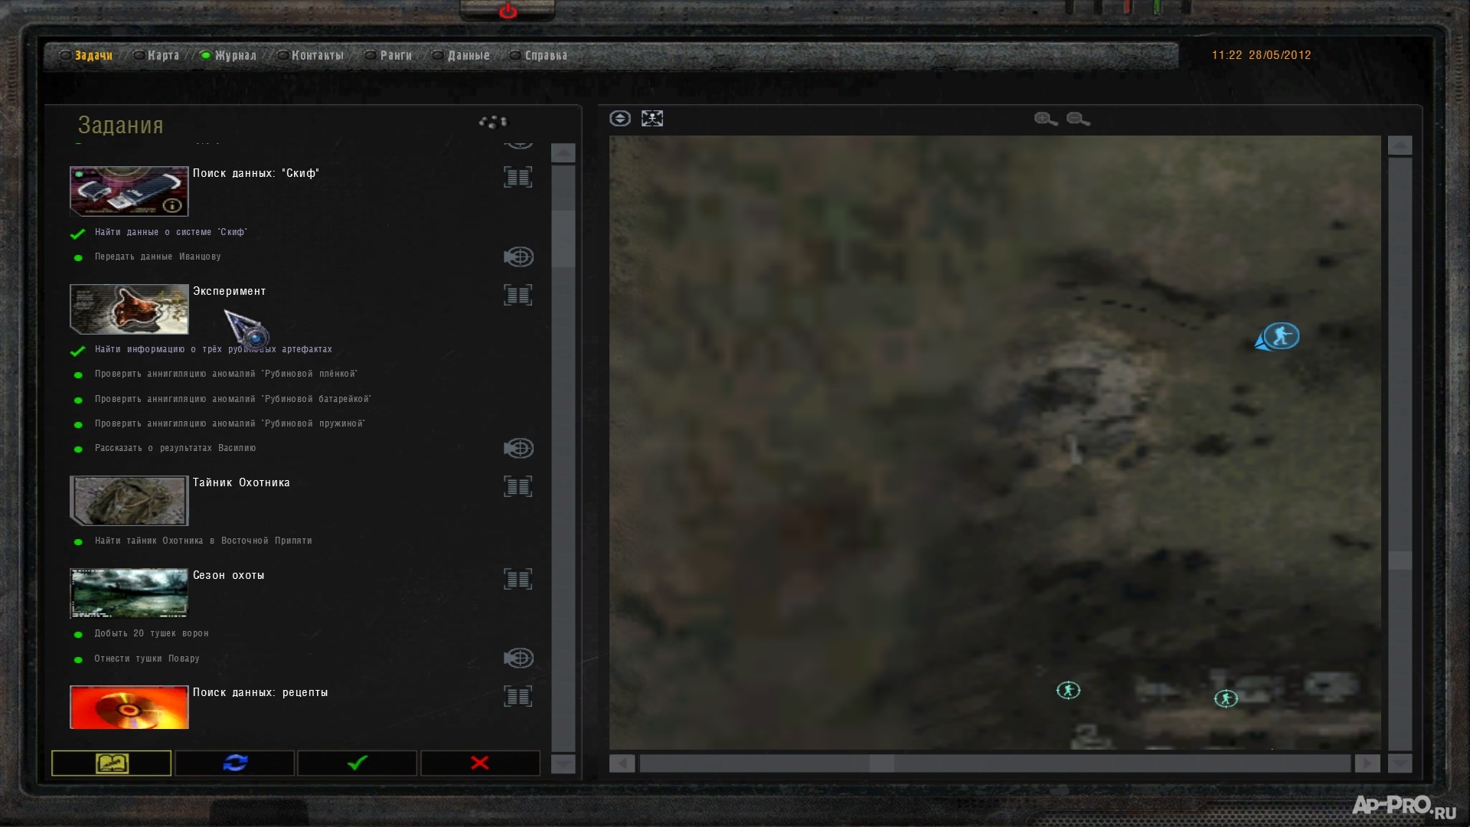Click map horizontal scroll right arrow
1470x827 pixels.
1367,763
